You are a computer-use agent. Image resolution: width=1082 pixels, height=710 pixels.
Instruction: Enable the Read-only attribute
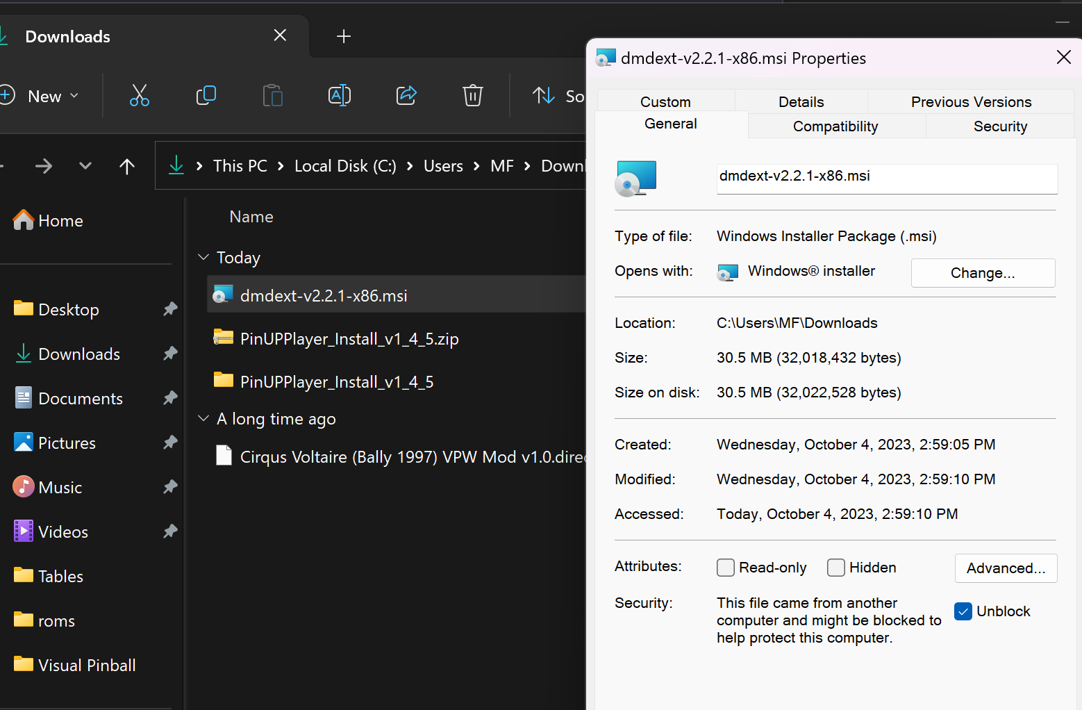coord(725,568)
